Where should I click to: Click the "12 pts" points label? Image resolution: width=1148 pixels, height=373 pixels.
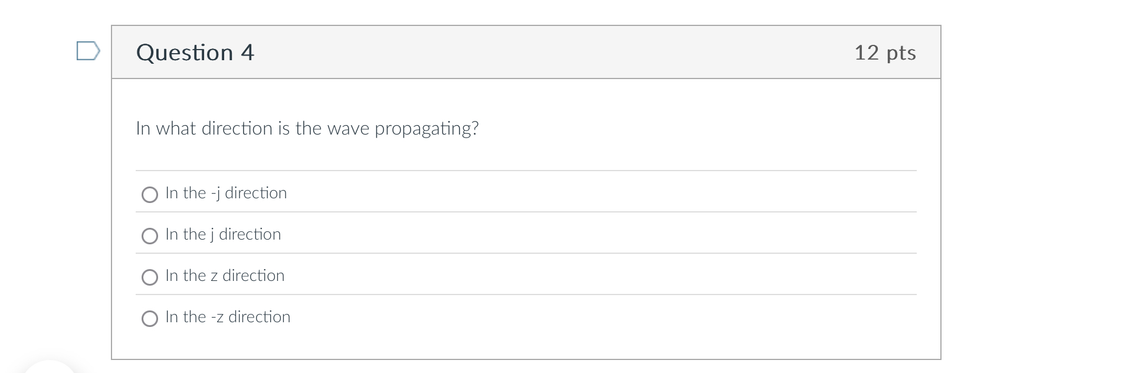[x=885, y=53]
